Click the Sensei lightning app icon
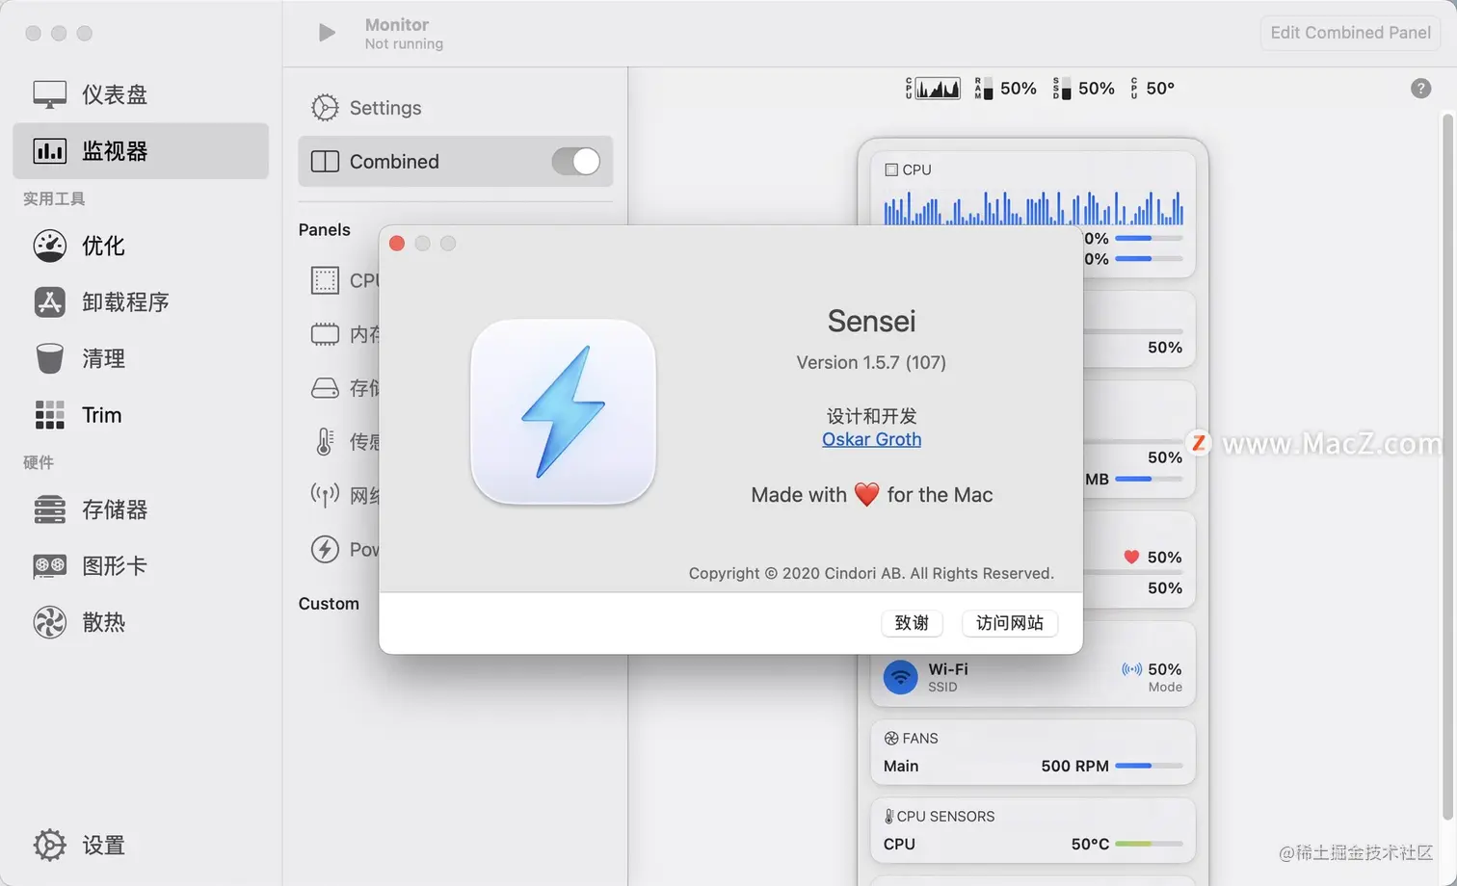The width and height of the screenshot is (1457, 886). click(564, 411)
